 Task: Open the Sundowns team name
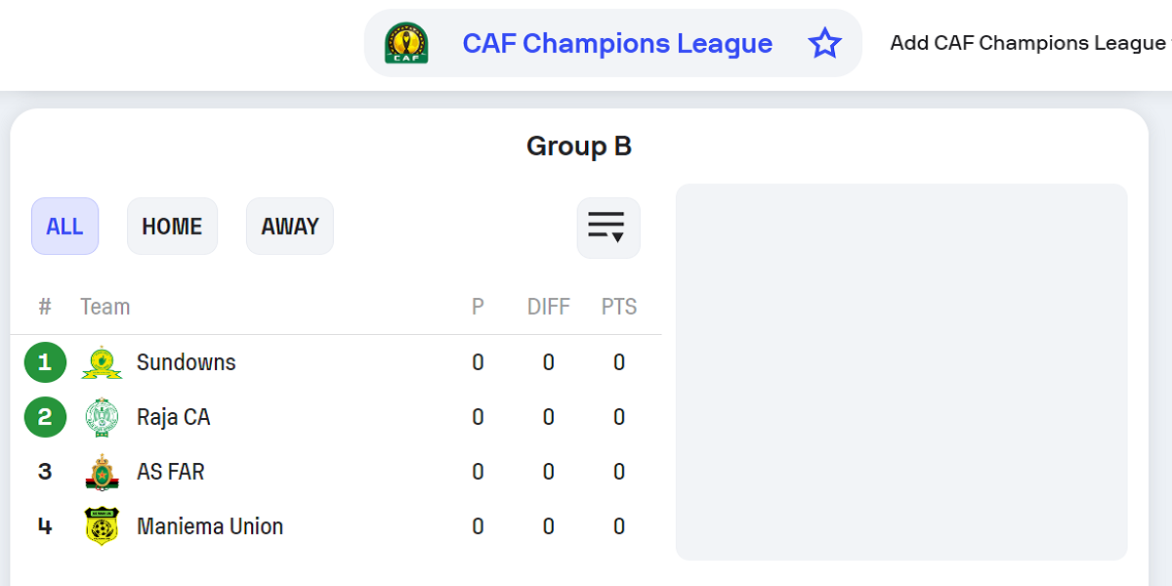[187, 362]
